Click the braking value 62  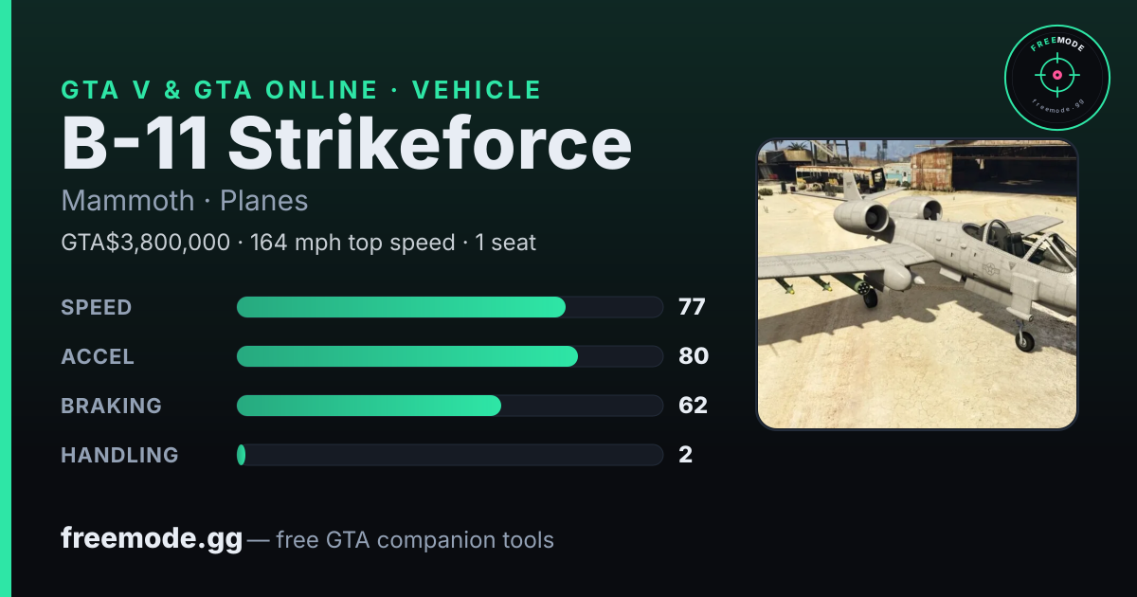[x=693, y=406]
